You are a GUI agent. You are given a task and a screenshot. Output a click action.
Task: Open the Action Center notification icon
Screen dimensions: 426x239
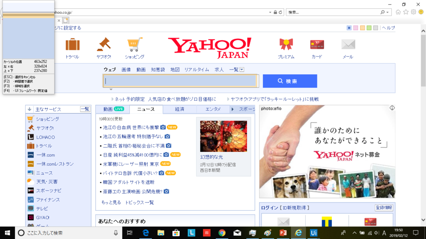point(416,233)
